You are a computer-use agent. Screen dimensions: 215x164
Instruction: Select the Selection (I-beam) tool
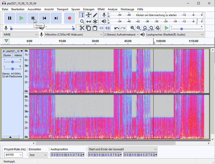[82, 15]
